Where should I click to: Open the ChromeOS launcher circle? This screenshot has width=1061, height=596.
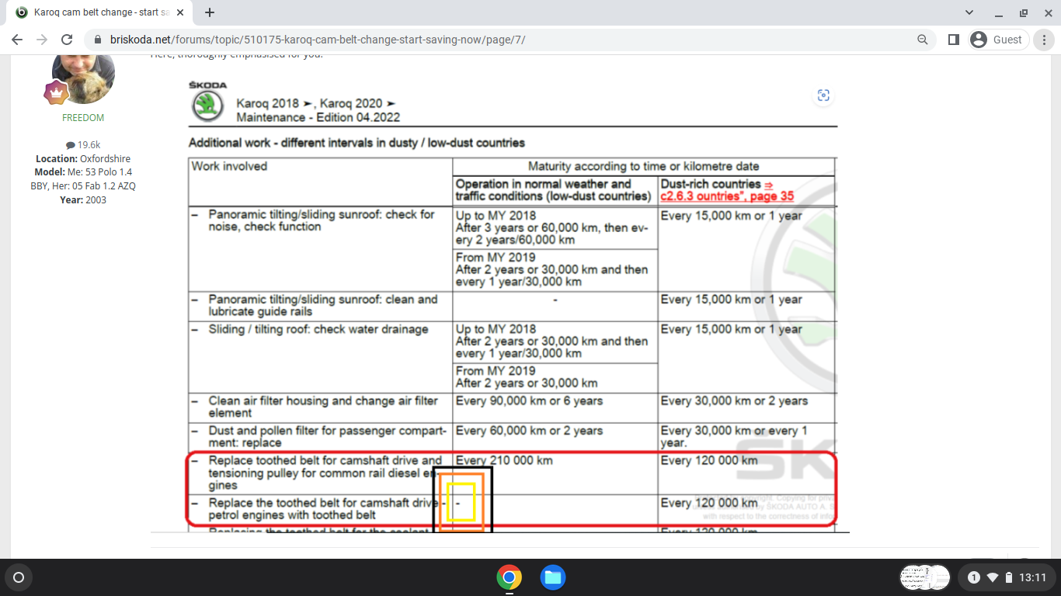click(18, 577)
